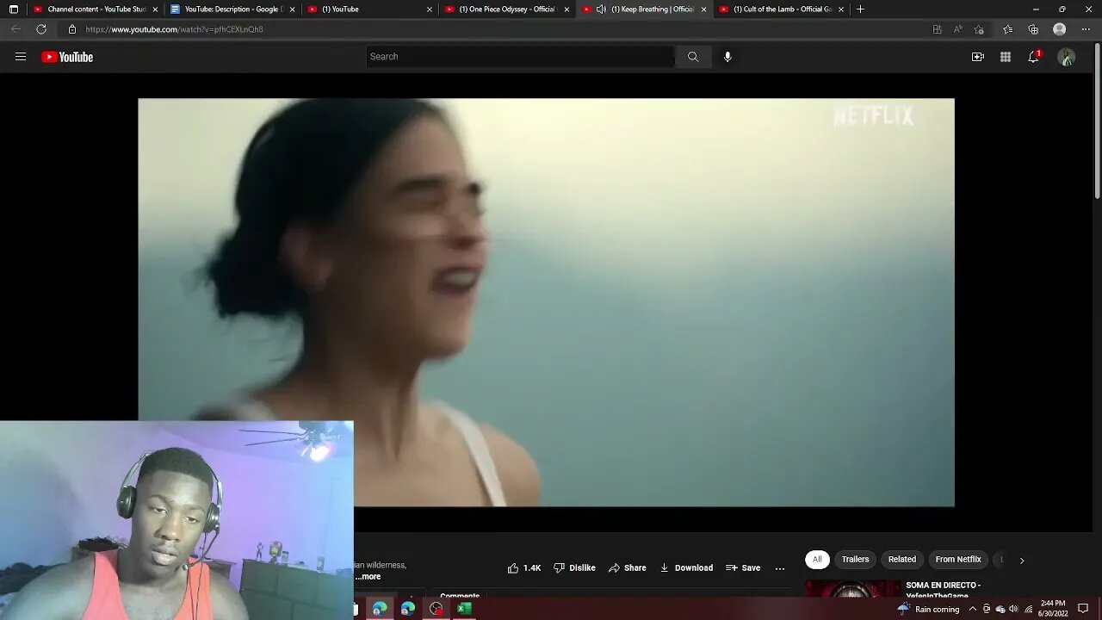1102x620 pixels.
Task: Open the browser app-install icon in address bar
Action: pos(938,29)
